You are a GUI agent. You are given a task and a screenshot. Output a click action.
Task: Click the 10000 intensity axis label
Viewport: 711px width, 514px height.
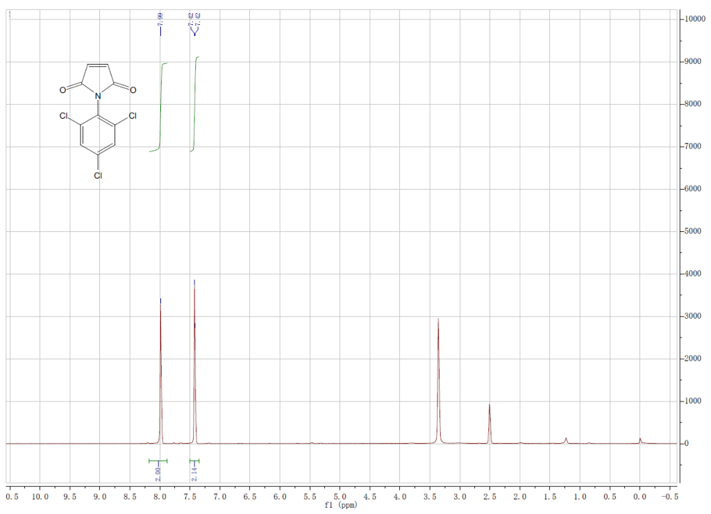click(695, 19)
